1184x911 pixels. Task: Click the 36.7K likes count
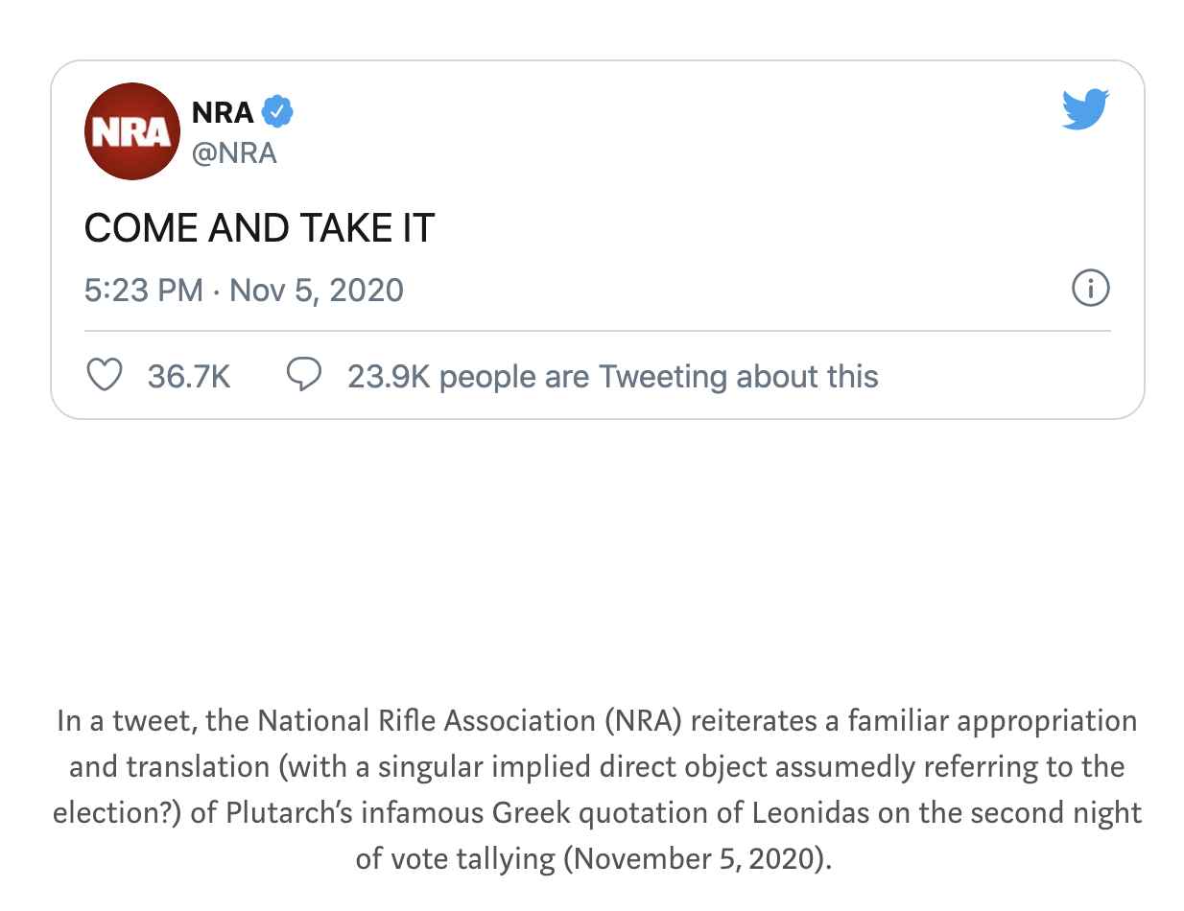click(189, 377)
